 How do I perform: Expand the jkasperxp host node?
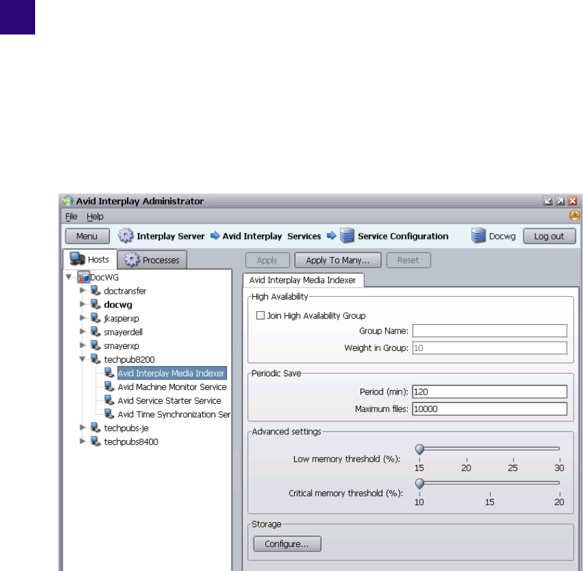(x=83, y=318)
